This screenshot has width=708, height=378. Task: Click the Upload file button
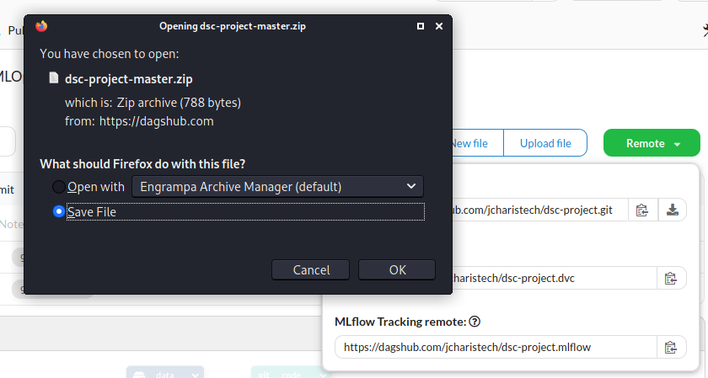[x=545, y=143]
